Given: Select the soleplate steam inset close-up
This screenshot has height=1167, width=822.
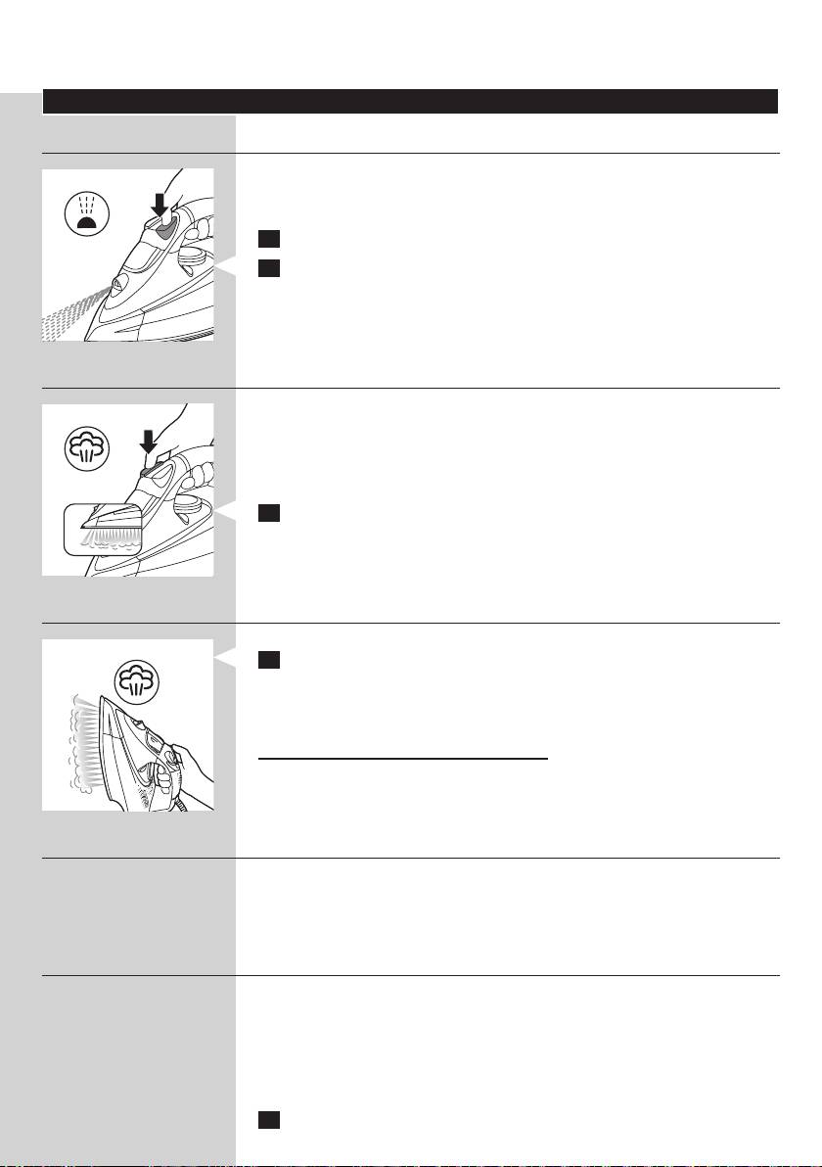Looking at the screenshot, I should tap(104, 530).
